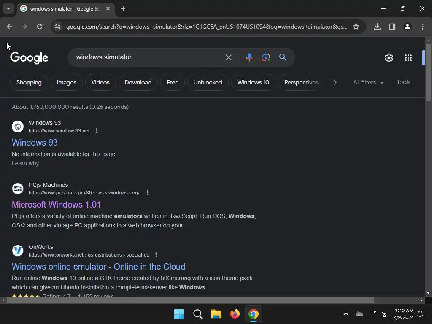Switch to Images results

pos(66,82)
